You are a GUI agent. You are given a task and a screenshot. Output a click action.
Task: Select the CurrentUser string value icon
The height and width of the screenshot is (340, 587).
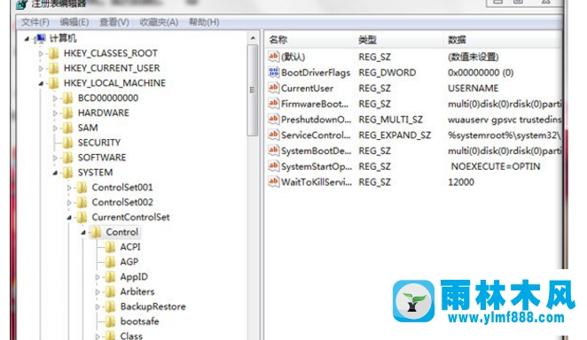pyautogui.click(x=274, y=88)
